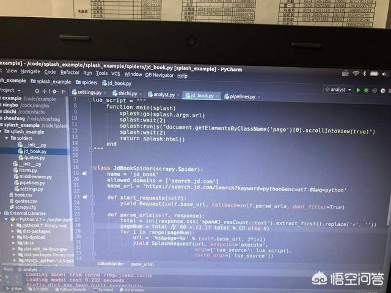Screen dimensions: 391x293
Task: Open the Help menu
Action: tap(182, 76)
